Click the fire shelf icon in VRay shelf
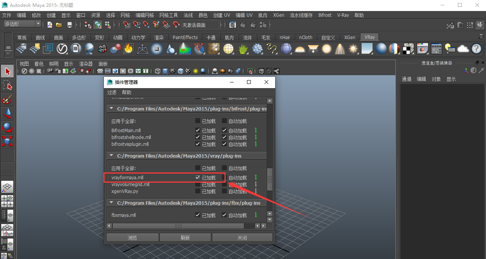 coord(129,49)
